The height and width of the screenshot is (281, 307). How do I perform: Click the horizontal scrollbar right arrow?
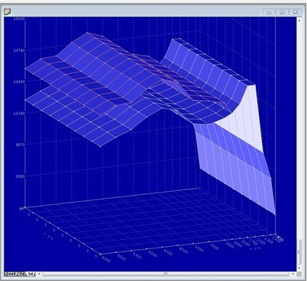293,274
